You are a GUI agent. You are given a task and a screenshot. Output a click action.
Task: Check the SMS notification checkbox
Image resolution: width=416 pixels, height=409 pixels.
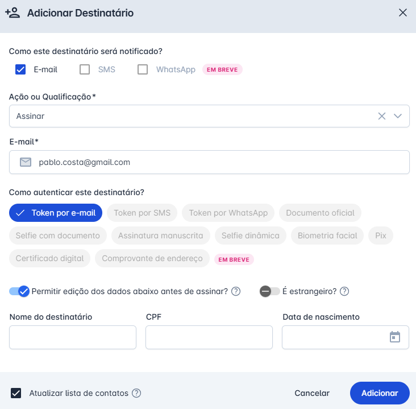85,69
